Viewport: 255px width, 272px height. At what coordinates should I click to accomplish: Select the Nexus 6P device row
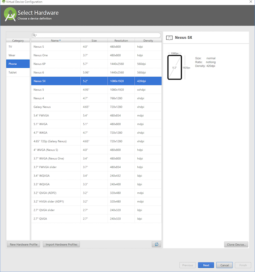click(x=96, y=64)
